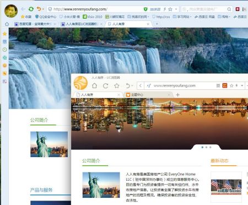Open the EB-5 news thumbnail
248x205 pixels.
227,187
